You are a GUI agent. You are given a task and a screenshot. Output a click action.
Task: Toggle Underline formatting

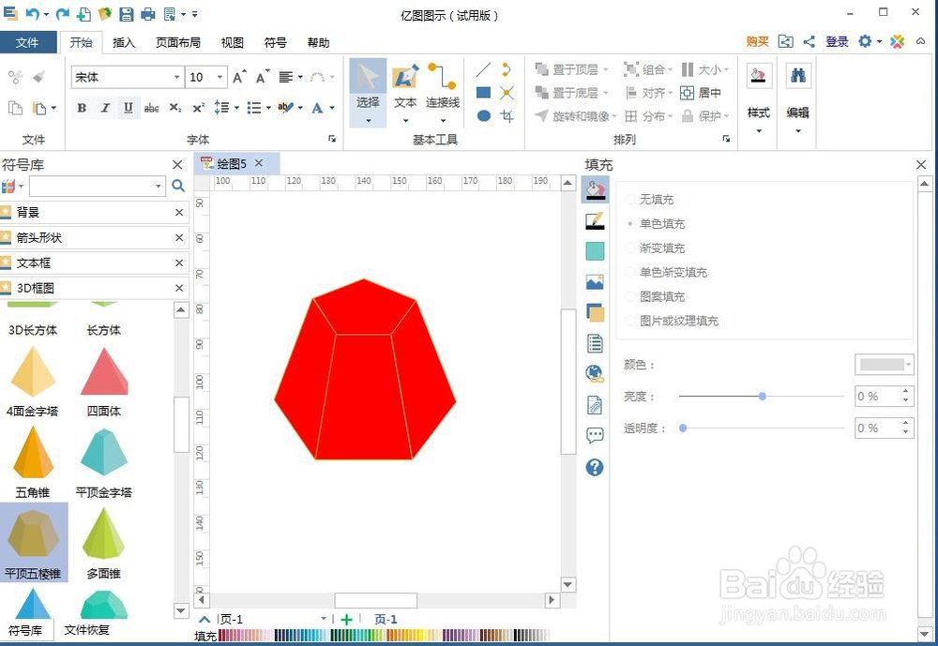pyautogui.click(x=128, y=108)
